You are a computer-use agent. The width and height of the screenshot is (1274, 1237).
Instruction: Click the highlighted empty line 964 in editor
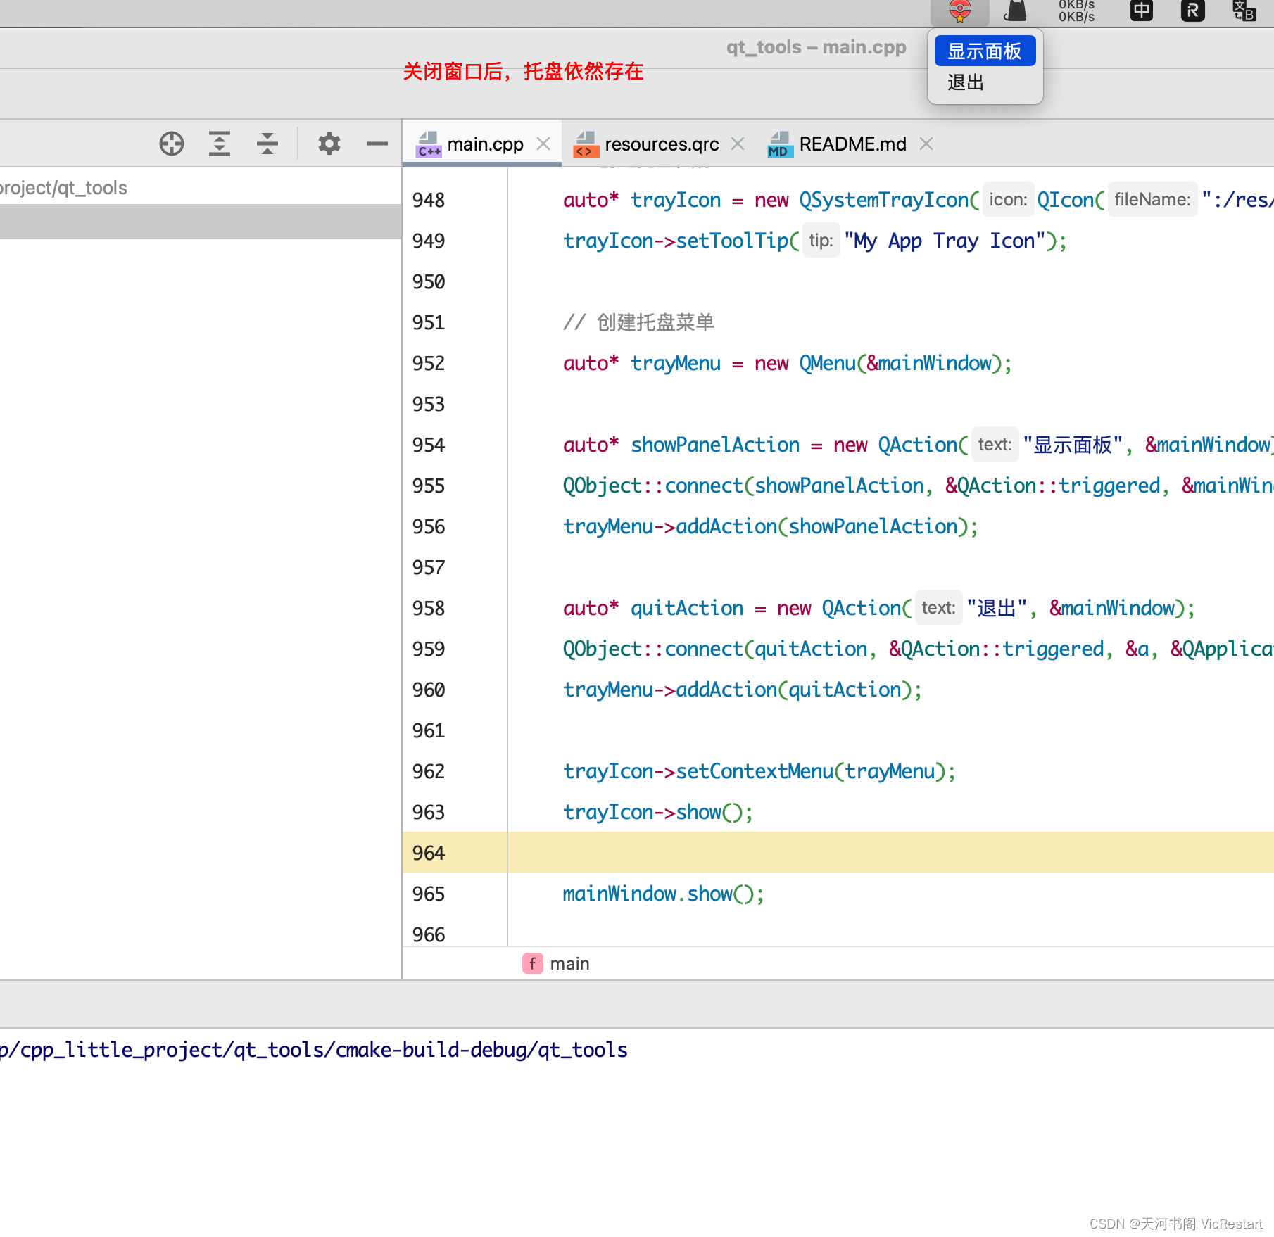(890, 853)
